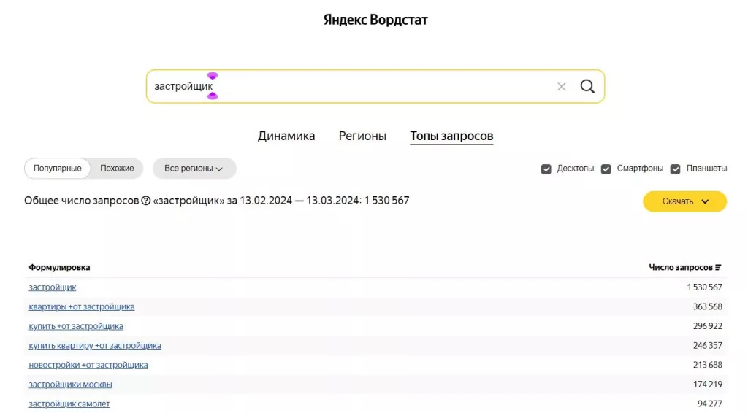
Task: Click the Яндекс Вордстат logo title
Action: [375, 20]
